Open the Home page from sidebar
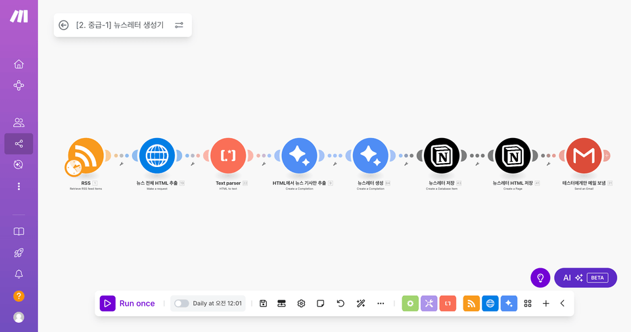Viewport: 631px width, 332px height. tap(18, 64)
